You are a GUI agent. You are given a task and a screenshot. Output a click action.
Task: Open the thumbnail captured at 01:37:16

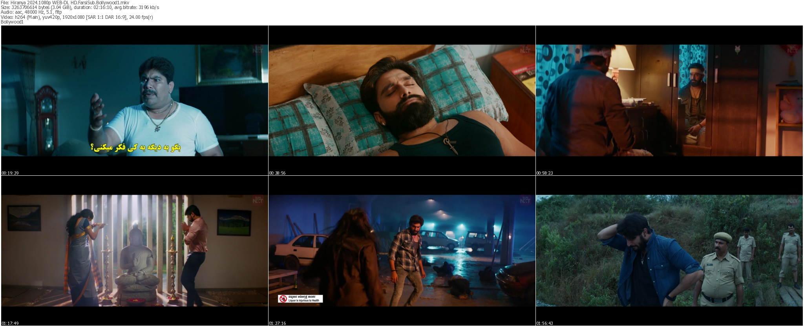pos(402,251)
